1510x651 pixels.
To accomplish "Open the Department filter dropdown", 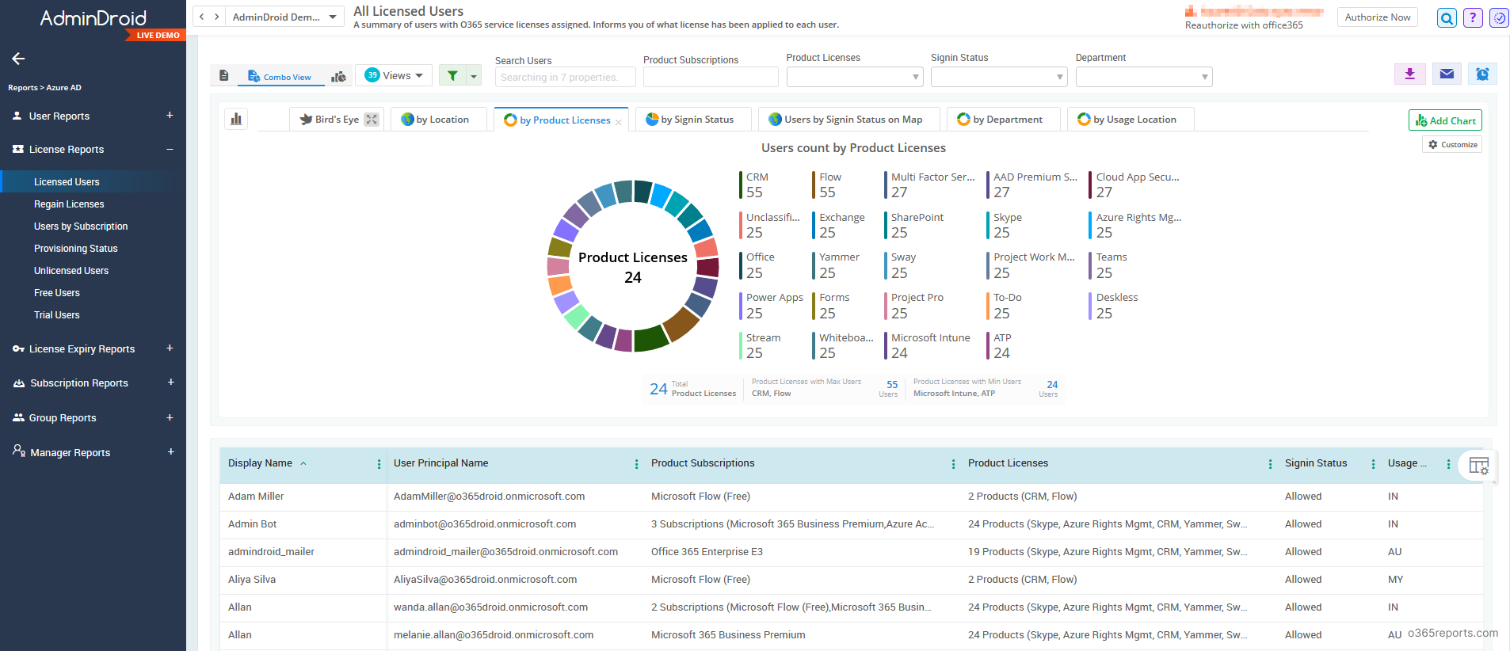I will coord(1144,77).
